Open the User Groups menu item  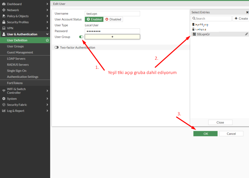click(15, 46)
